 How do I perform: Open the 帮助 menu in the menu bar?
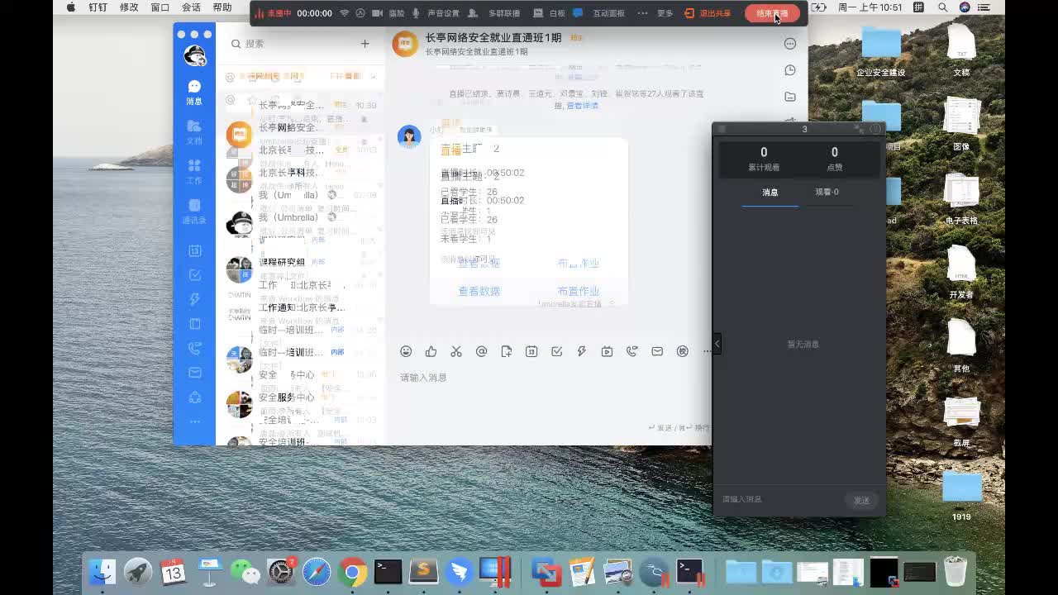pos(222,7)
